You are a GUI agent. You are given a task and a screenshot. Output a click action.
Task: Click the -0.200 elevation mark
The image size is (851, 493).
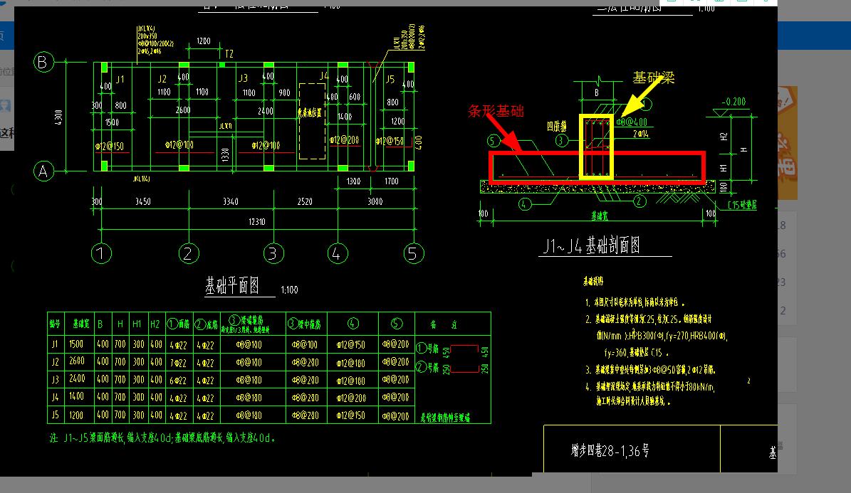point(733,102)
